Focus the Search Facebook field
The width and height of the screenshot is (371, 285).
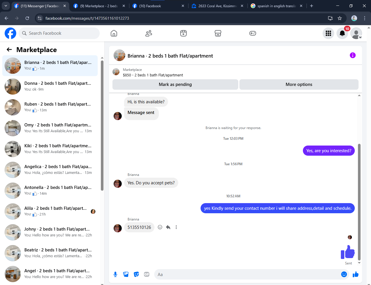pyautogui.click(x=59, y=33)
